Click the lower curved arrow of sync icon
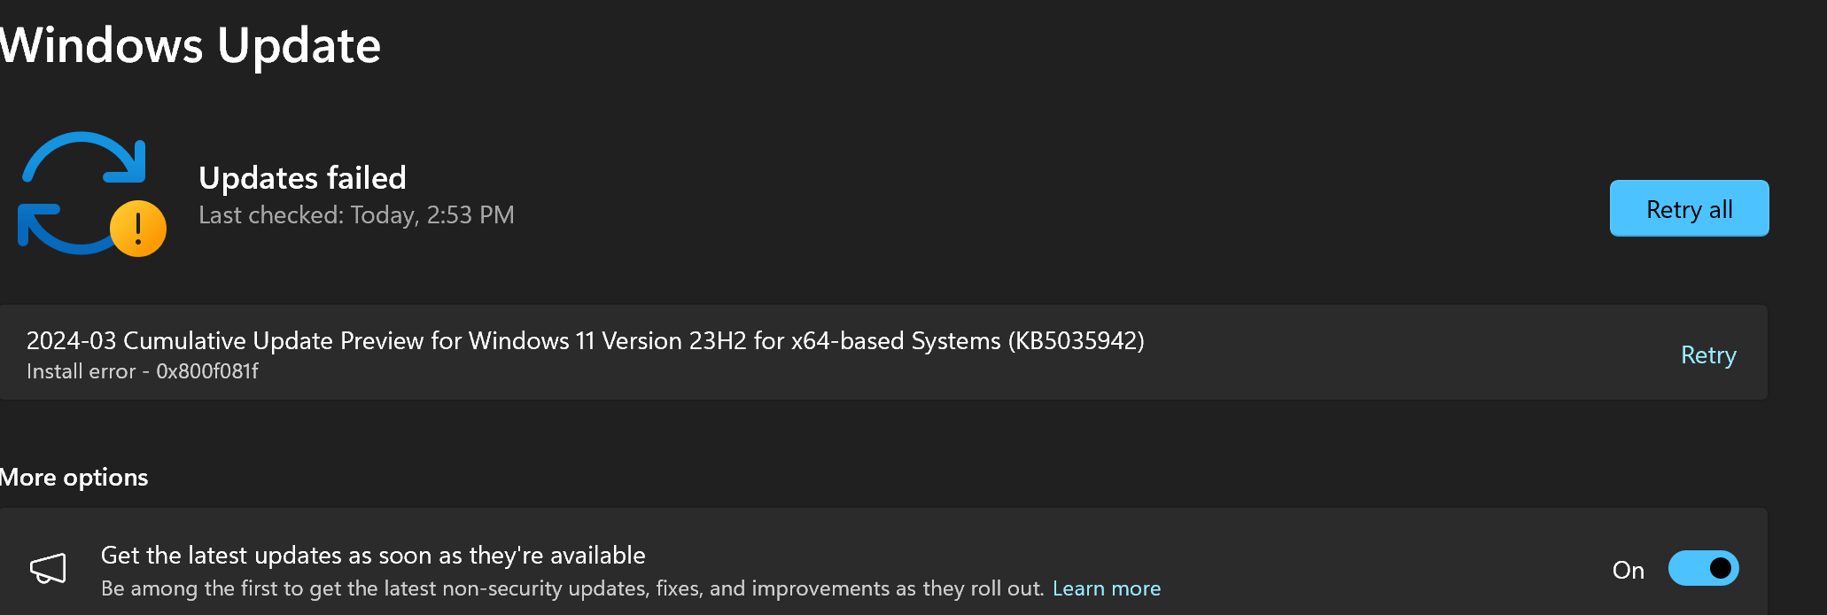Viewport: 1827px width, 615px height. (x=62, y=230)
